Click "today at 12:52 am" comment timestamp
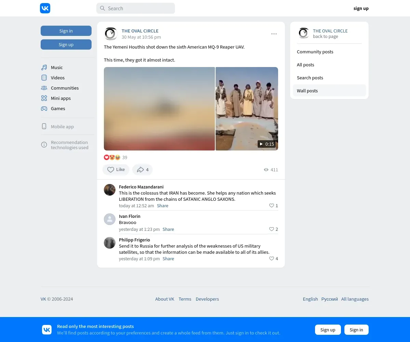Viewport: 410px width, 342px height. [136, 206]
